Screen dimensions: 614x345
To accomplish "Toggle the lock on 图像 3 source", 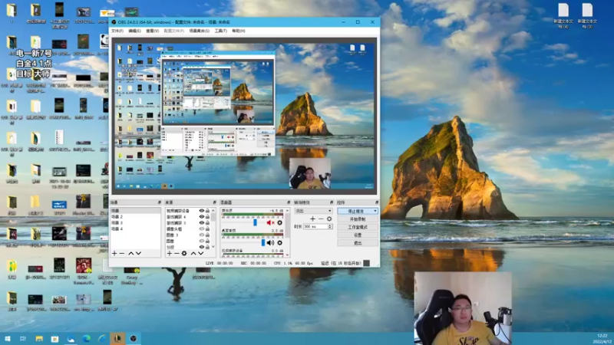I will coord(207,235).
